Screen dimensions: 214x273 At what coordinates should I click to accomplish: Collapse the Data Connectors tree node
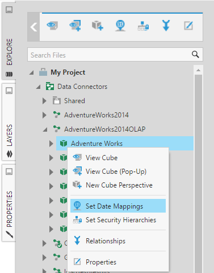38,87
